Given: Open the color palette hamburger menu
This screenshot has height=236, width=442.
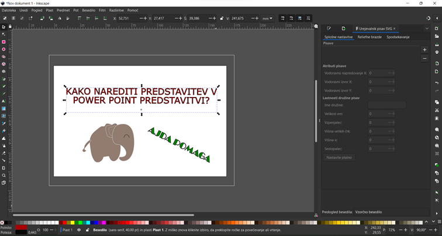Looking at the screenshot, I should click(439, 223).
